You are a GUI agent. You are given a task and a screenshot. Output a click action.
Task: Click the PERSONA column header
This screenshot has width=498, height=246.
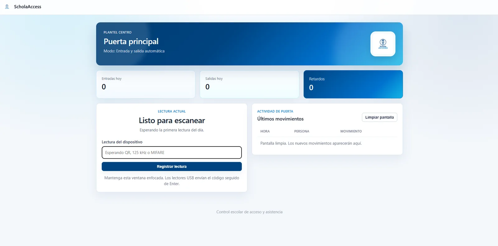pyautogui.click(x=302, y=131)
